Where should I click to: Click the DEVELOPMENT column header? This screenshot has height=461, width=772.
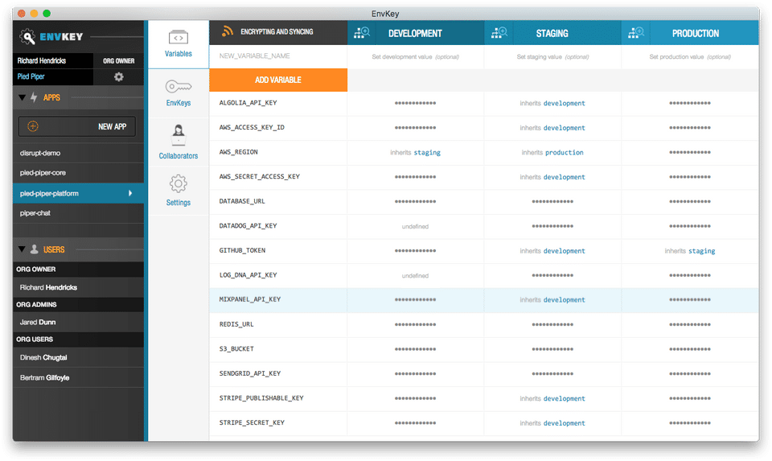coord(415,33)
